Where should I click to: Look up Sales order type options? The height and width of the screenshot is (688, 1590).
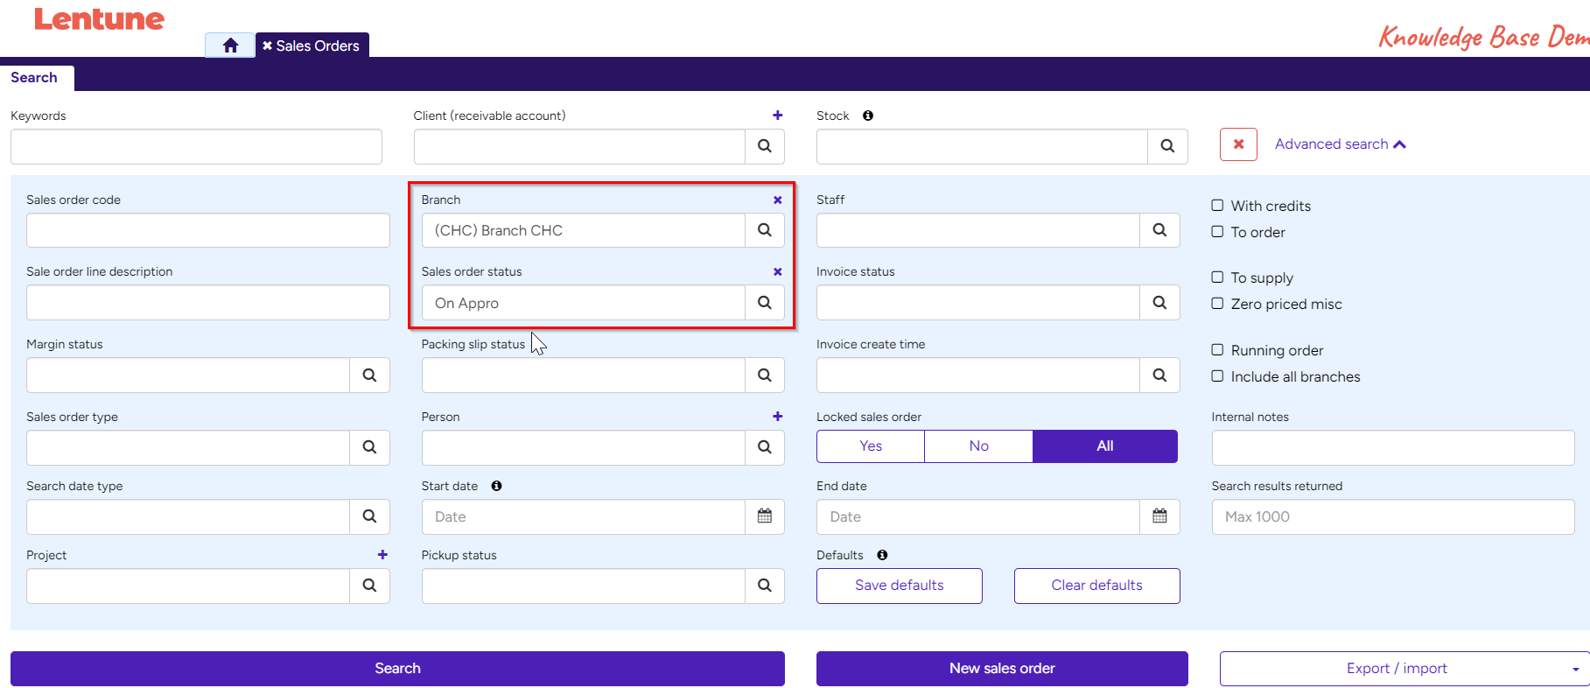[x=369, y=447]
